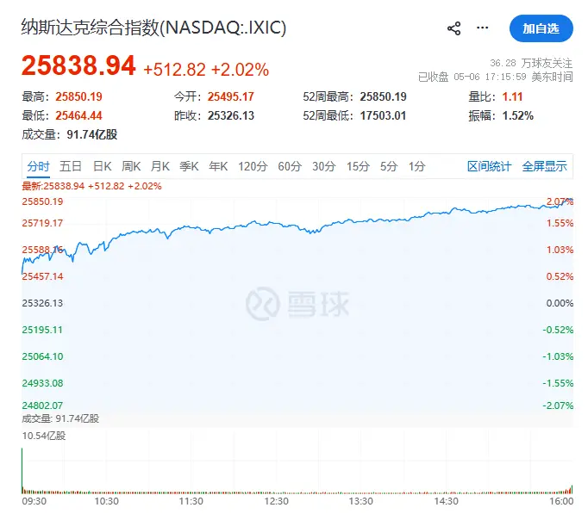This screenshot has height=520, width=588.
Task: Click the 0.00% right axis label
Action: (x=560, y=303)
